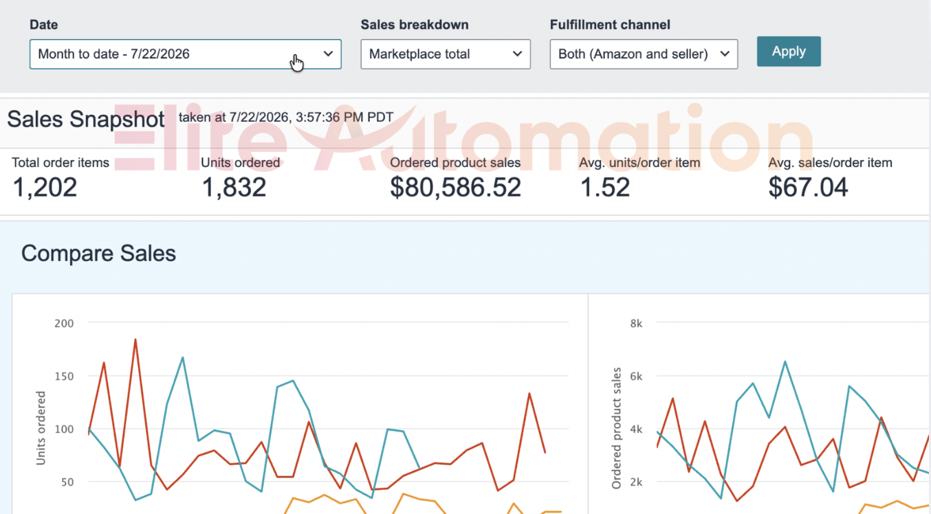
Task: Click the 200 gridline label on units chart
Action: tap(64, 323)
